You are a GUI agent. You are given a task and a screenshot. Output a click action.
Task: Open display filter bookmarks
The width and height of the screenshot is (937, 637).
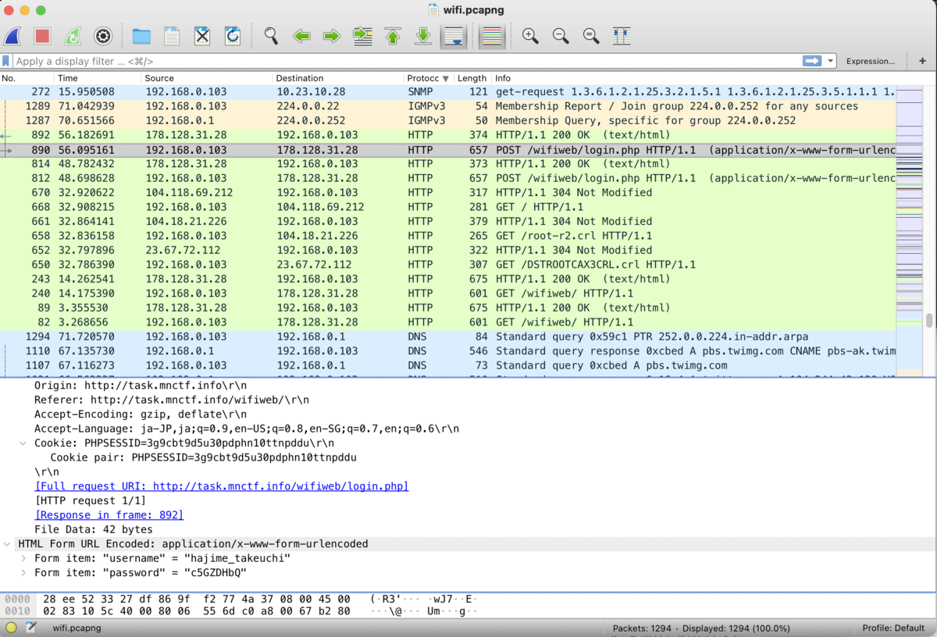coord(6,61)
